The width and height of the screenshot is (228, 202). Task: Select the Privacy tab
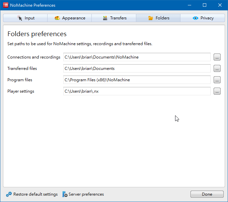pyautogui.click(x=203, y=18)
